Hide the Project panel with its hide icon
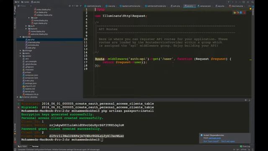The image size is (268, 151). (81, 6)
